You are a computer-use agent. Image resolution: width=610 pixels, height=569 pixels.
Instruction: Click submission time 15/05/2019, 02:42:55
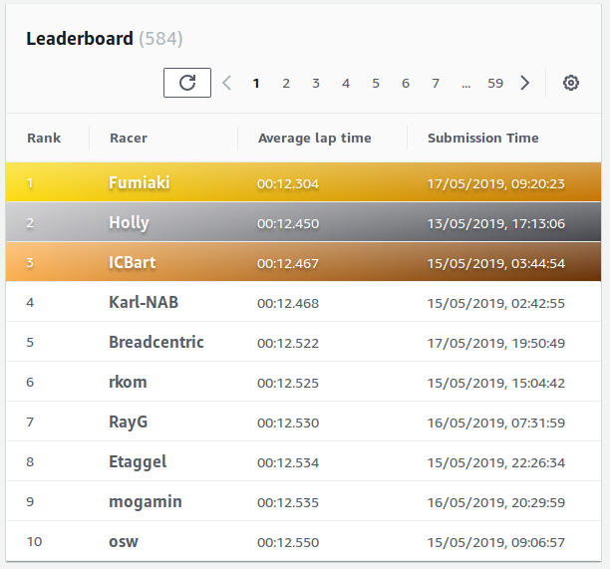point(496,303)
